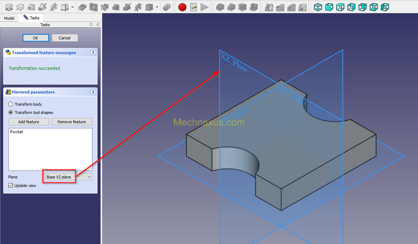
Task: Choose the Additive Pipe tool
Action: click(42, 7)
